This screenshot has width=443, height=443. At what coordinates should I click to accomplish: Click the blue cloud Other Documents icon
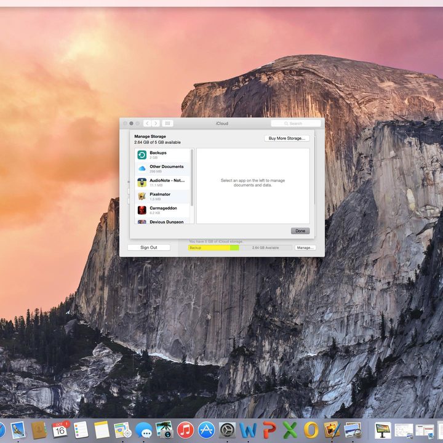pos(142,169)
